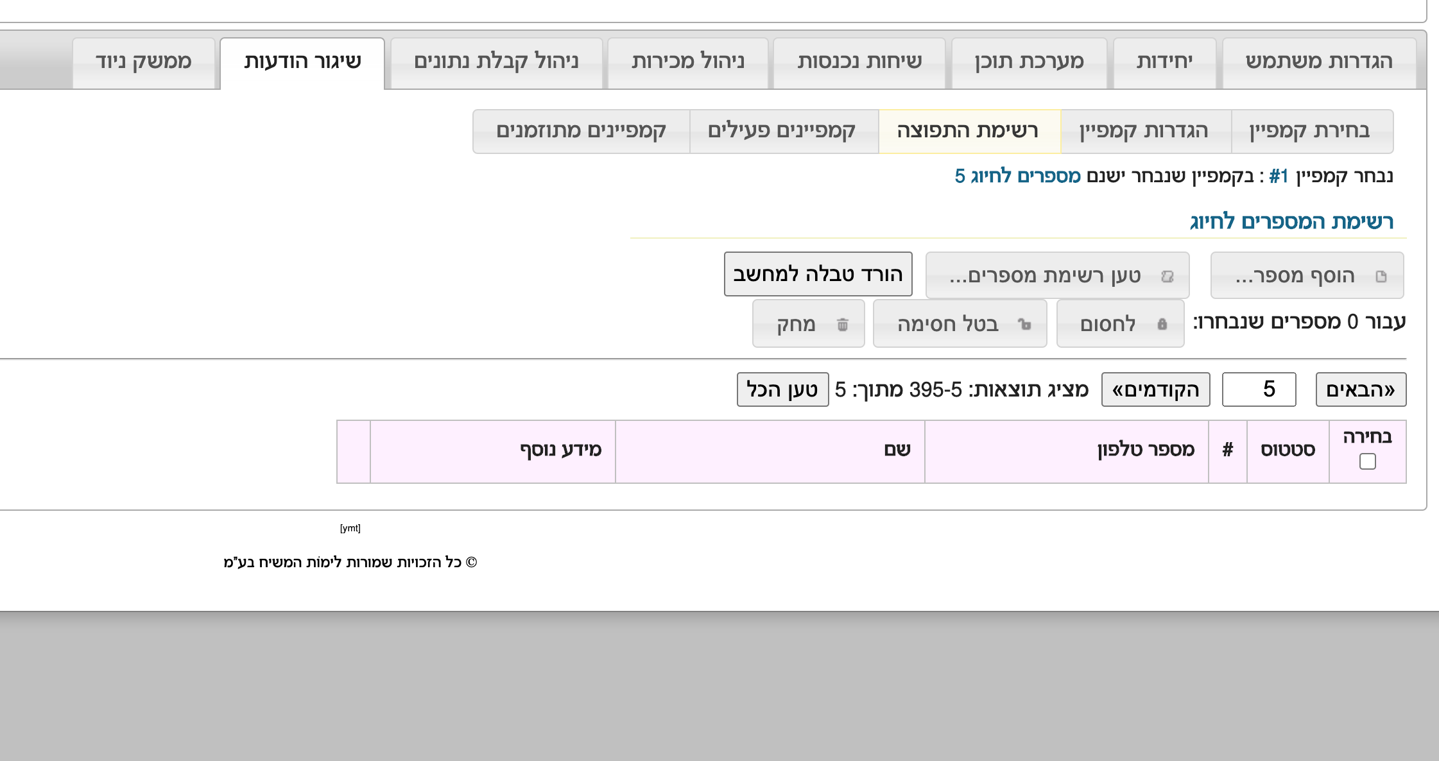Switch to the קמפיינים מתוזמנים sub-tab
The width and height of the screenshot is (1439, 761).
click(x=581, y=131)
